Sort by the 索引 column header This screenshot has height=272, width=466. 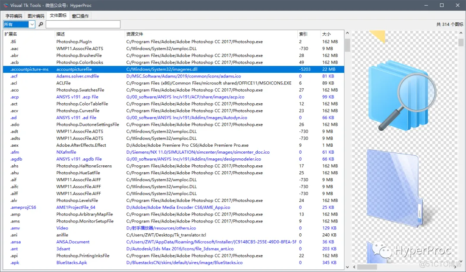pyautogui.click(x=309, y=34)
